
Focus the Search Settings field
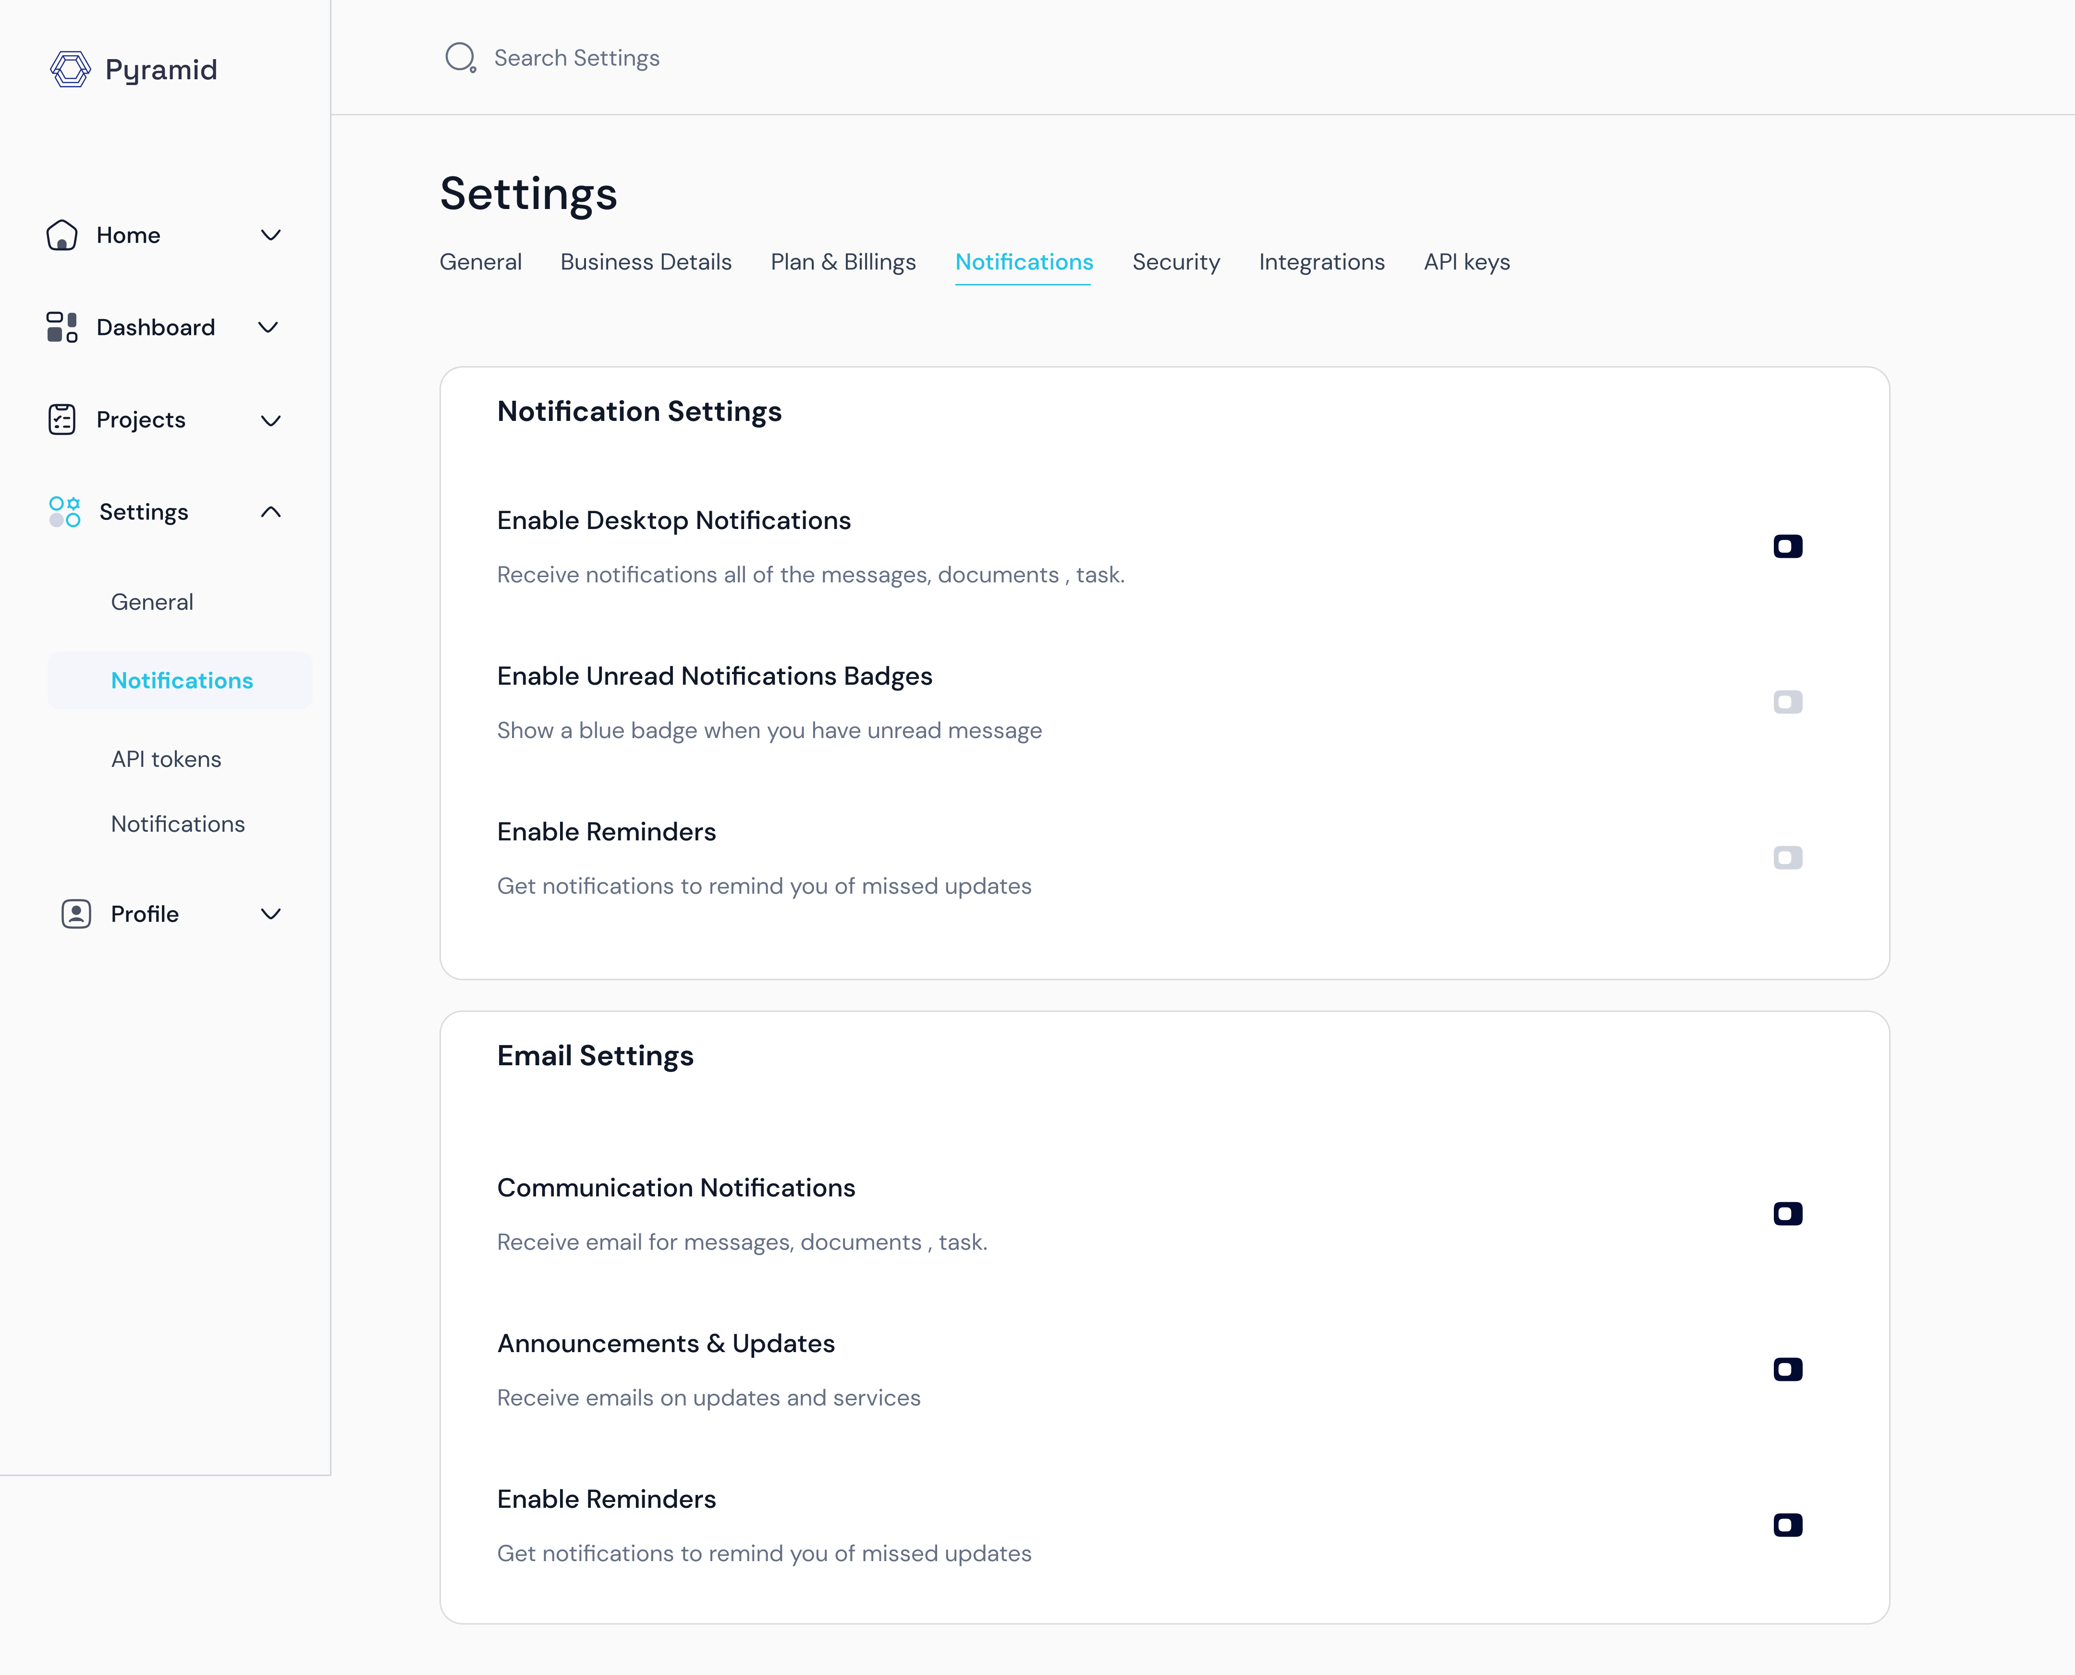pos(577,58)
